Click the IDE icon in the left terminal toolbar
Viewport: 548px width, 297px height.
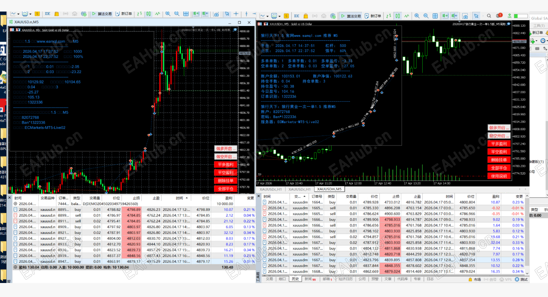[x=47, y=14]
